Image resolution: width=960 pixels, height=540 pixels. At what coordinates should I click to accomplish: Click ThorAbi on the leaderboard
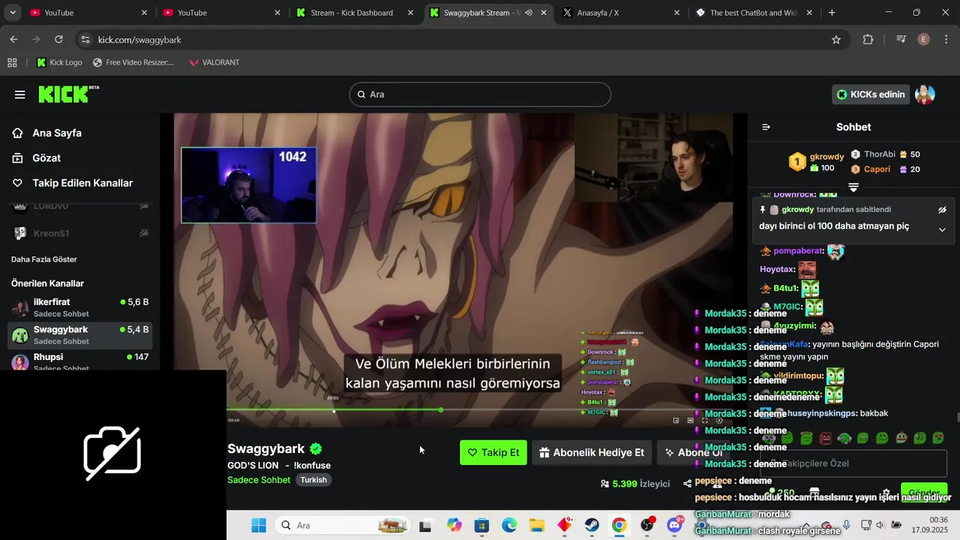click(x=880, y=154)
